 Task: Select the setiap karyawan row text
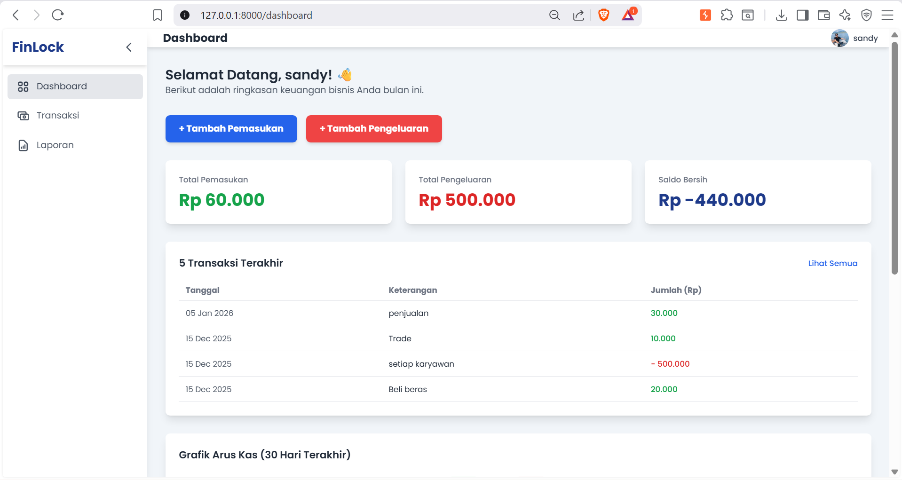click(421, 364)
